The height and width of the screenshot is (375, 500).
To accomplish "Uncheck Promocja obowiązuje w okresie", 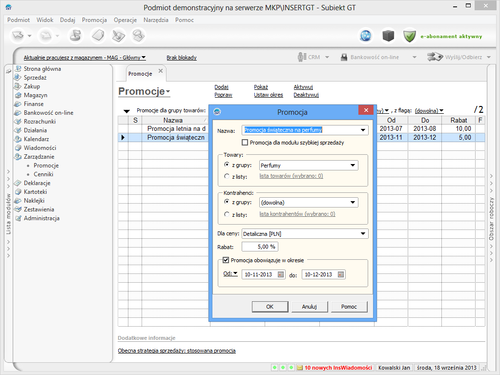I will coord(226,260).
